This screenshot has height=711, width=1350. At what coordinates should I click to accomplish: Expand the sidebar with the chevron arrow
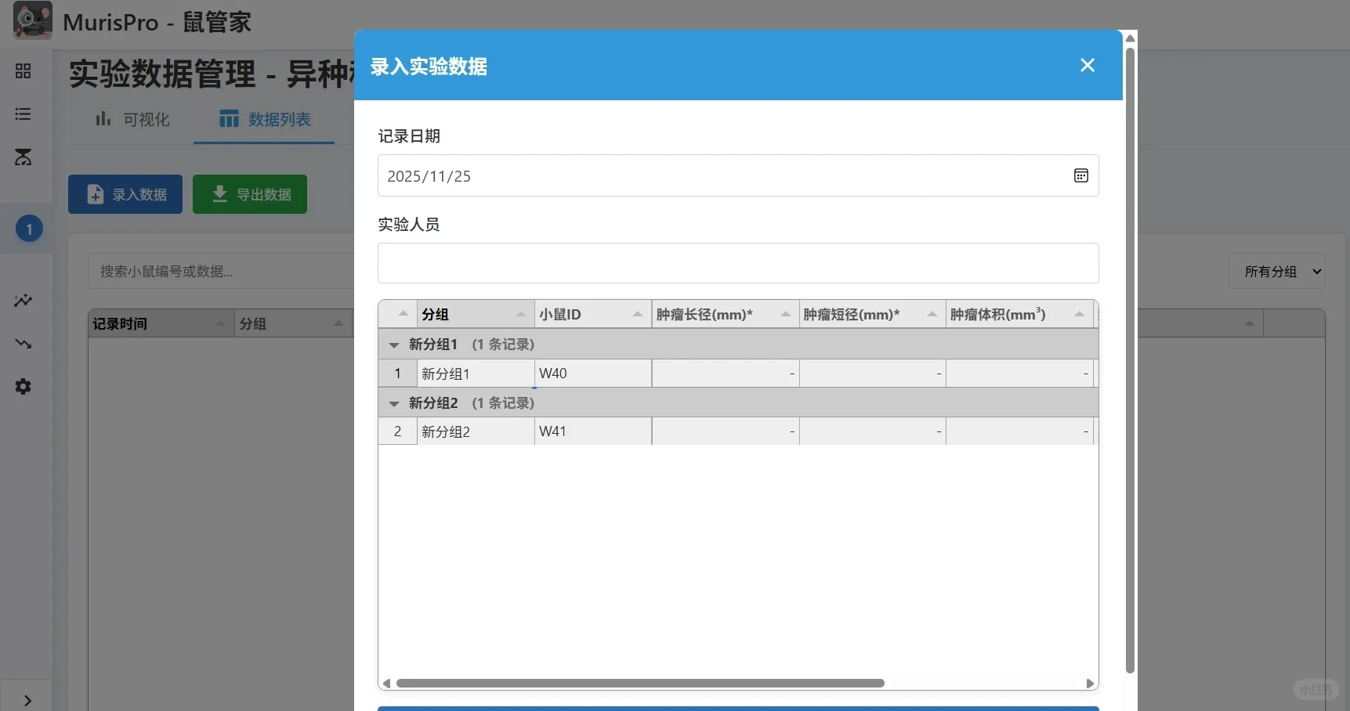[26, 699]
